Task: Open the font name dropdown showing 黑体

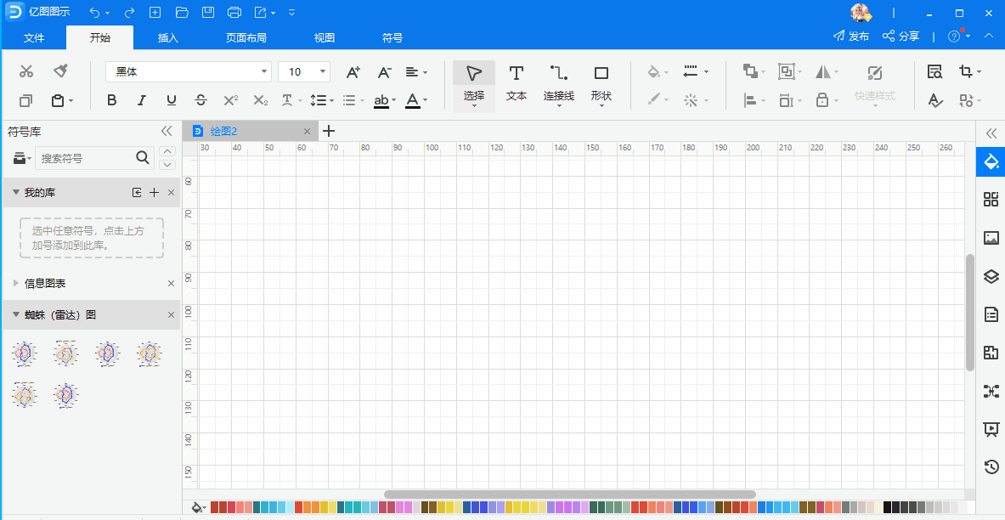Action: click(189, 72)
